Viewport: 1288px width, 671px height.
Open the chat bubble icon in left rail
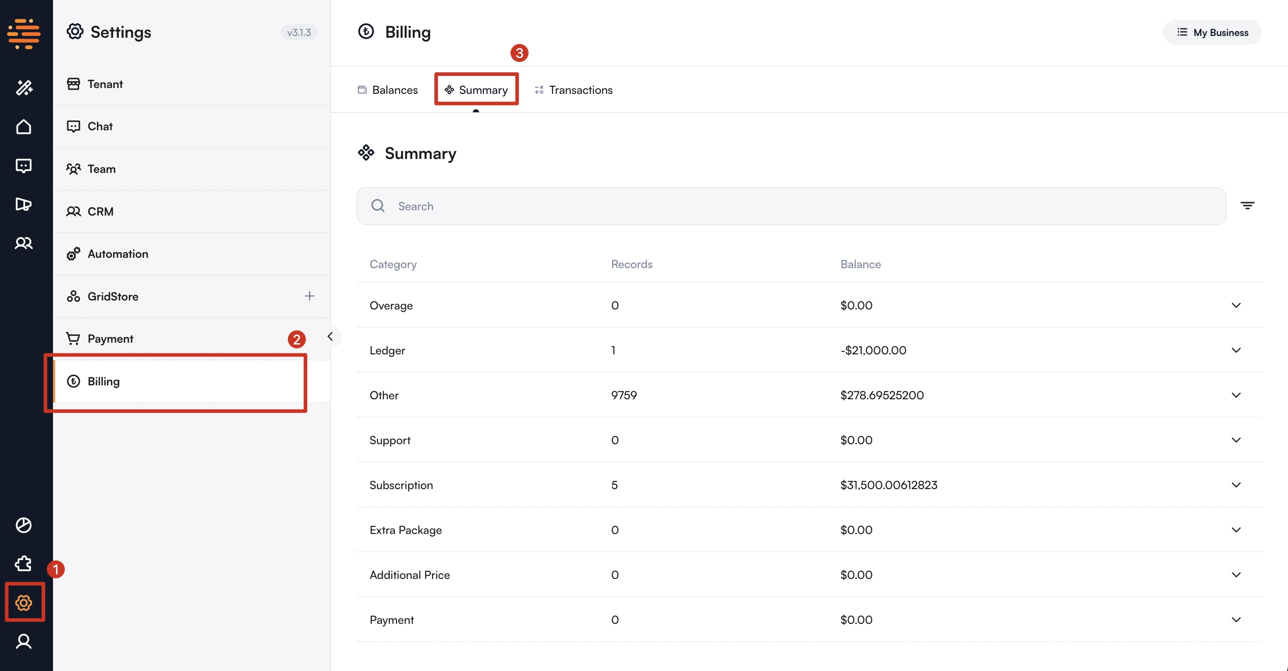pyautogui.click(x=23, y=165)
